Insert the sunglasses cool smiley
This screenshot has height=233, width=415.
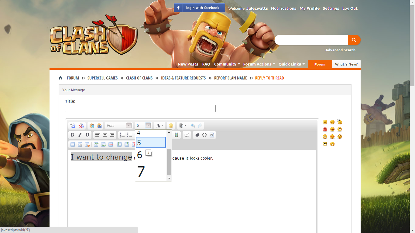coord(325,144)
